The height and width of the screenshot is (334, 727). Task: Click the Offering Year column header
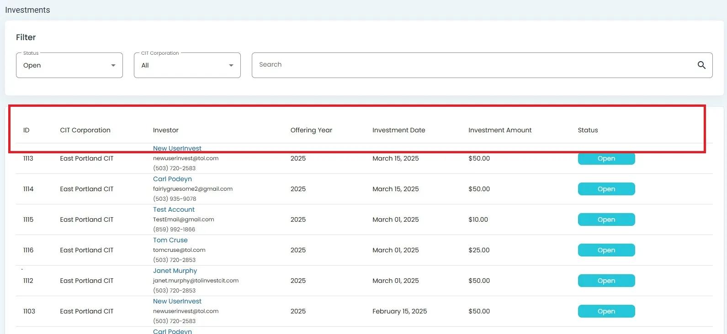[311, 130]
